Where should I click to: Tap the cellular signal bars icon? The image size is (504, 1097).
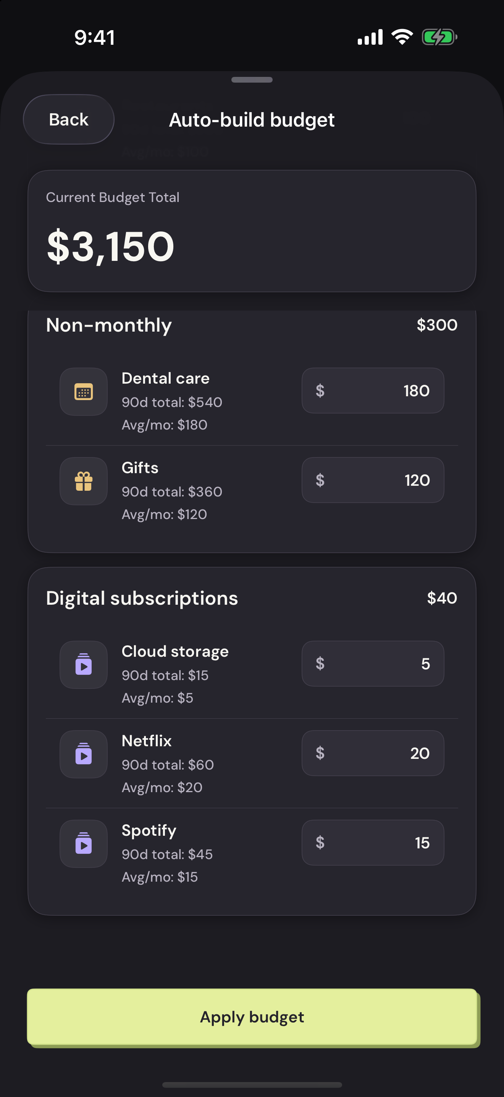[x=370, y=37]
